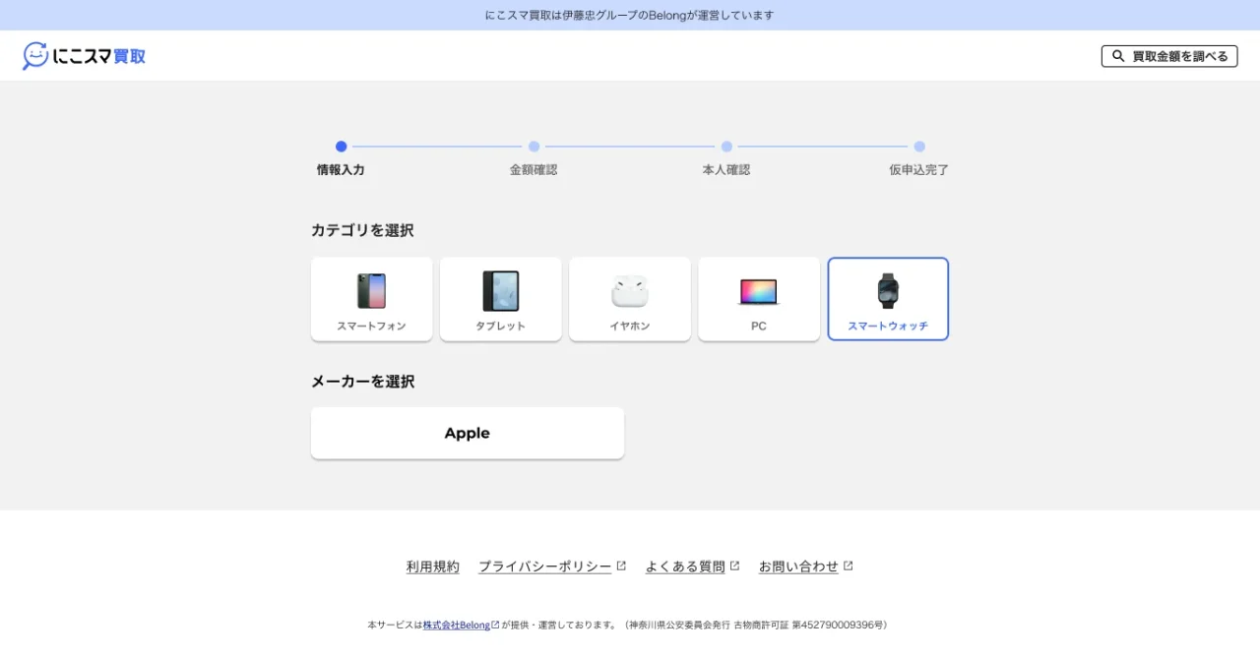Click external-link icon beside 株式会社Belong

click(x=495, y=624)
